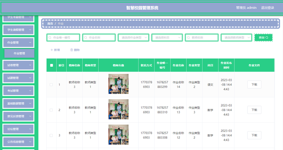
Task: Click 作业 breadcrumb text
Action: 61,24
